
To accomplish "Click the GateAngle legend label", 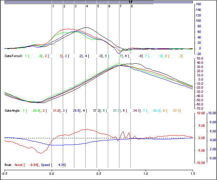I will 13,111.
